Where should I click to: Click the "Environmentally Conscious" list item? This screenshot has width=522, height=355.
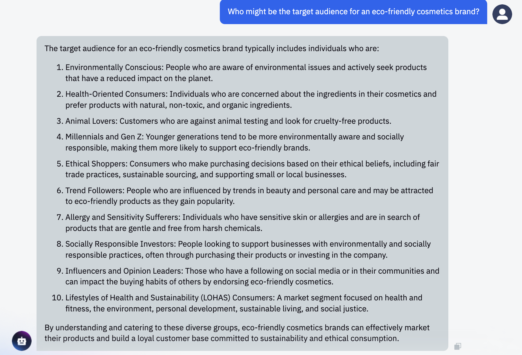tap(246, 73)
